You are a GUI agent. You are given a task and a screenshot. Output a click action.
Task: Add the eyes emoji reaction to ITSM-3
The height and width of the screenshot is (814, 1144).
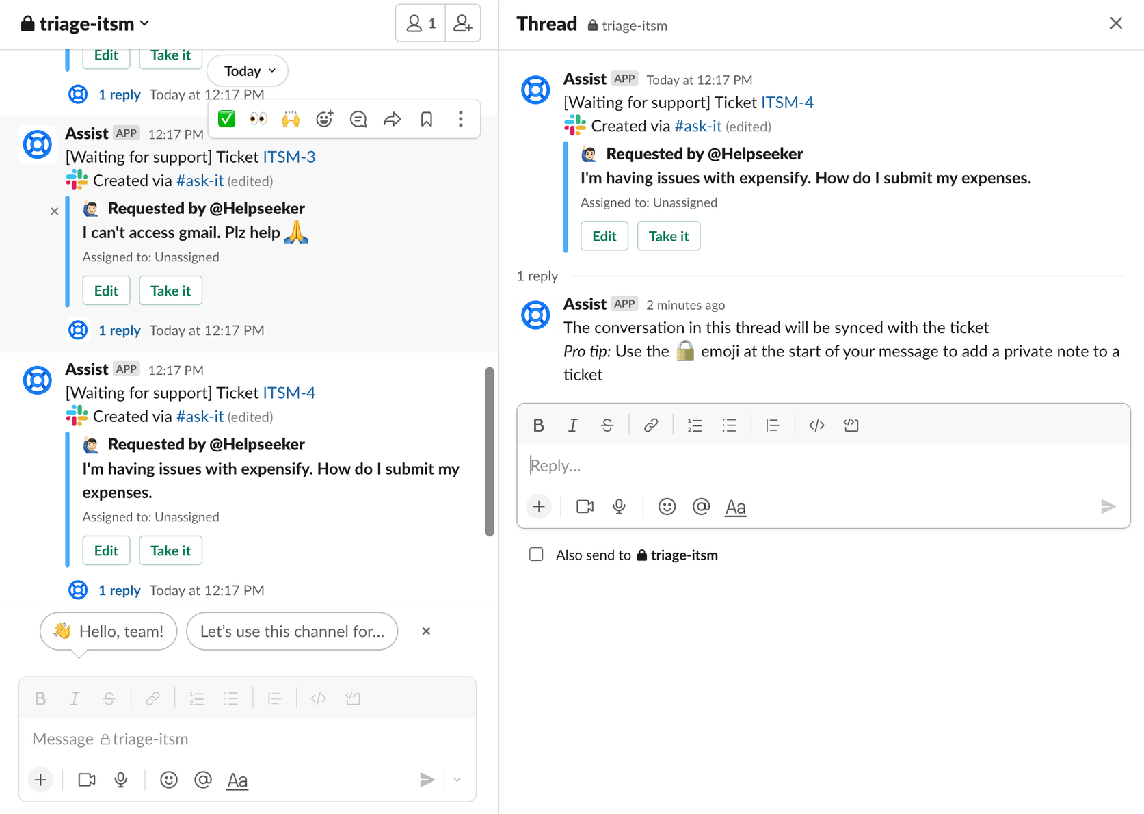tap(258, 118)
